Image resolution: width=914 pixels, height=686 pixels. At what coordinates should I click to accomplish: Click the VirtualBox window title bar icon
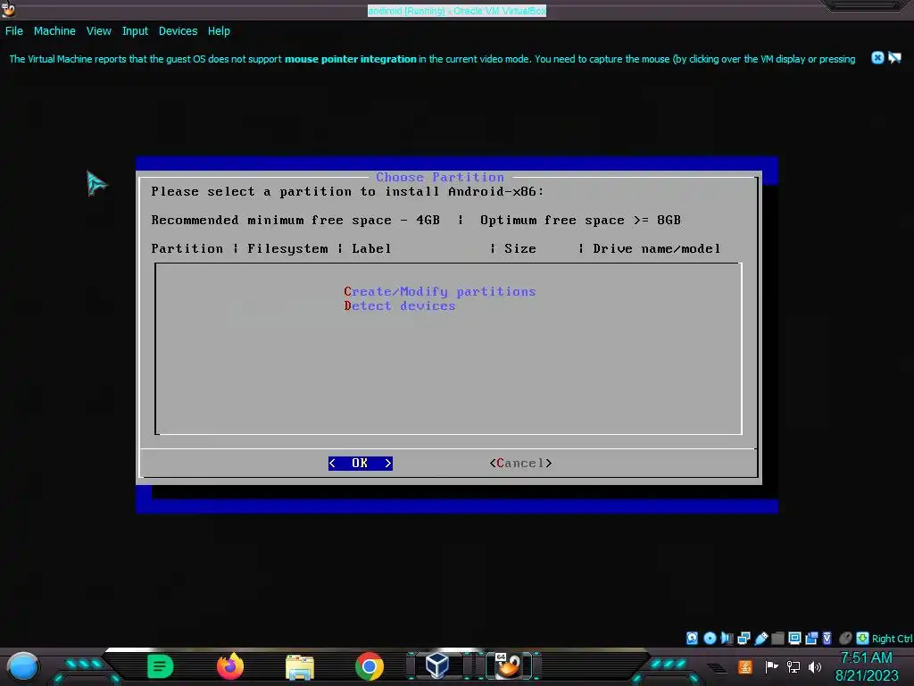pyautogui.click(x=8, y=9)
